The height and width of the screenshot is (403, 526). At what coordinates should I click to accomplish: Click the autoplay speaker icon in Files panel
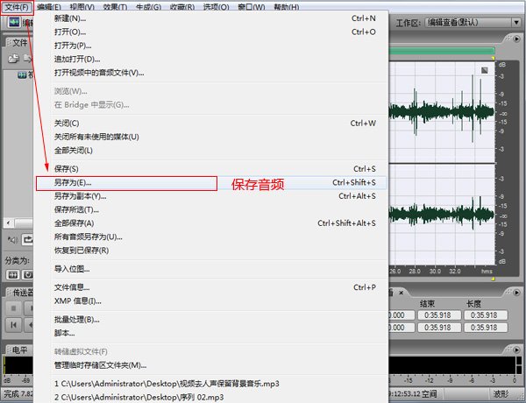tap(13, 240)
